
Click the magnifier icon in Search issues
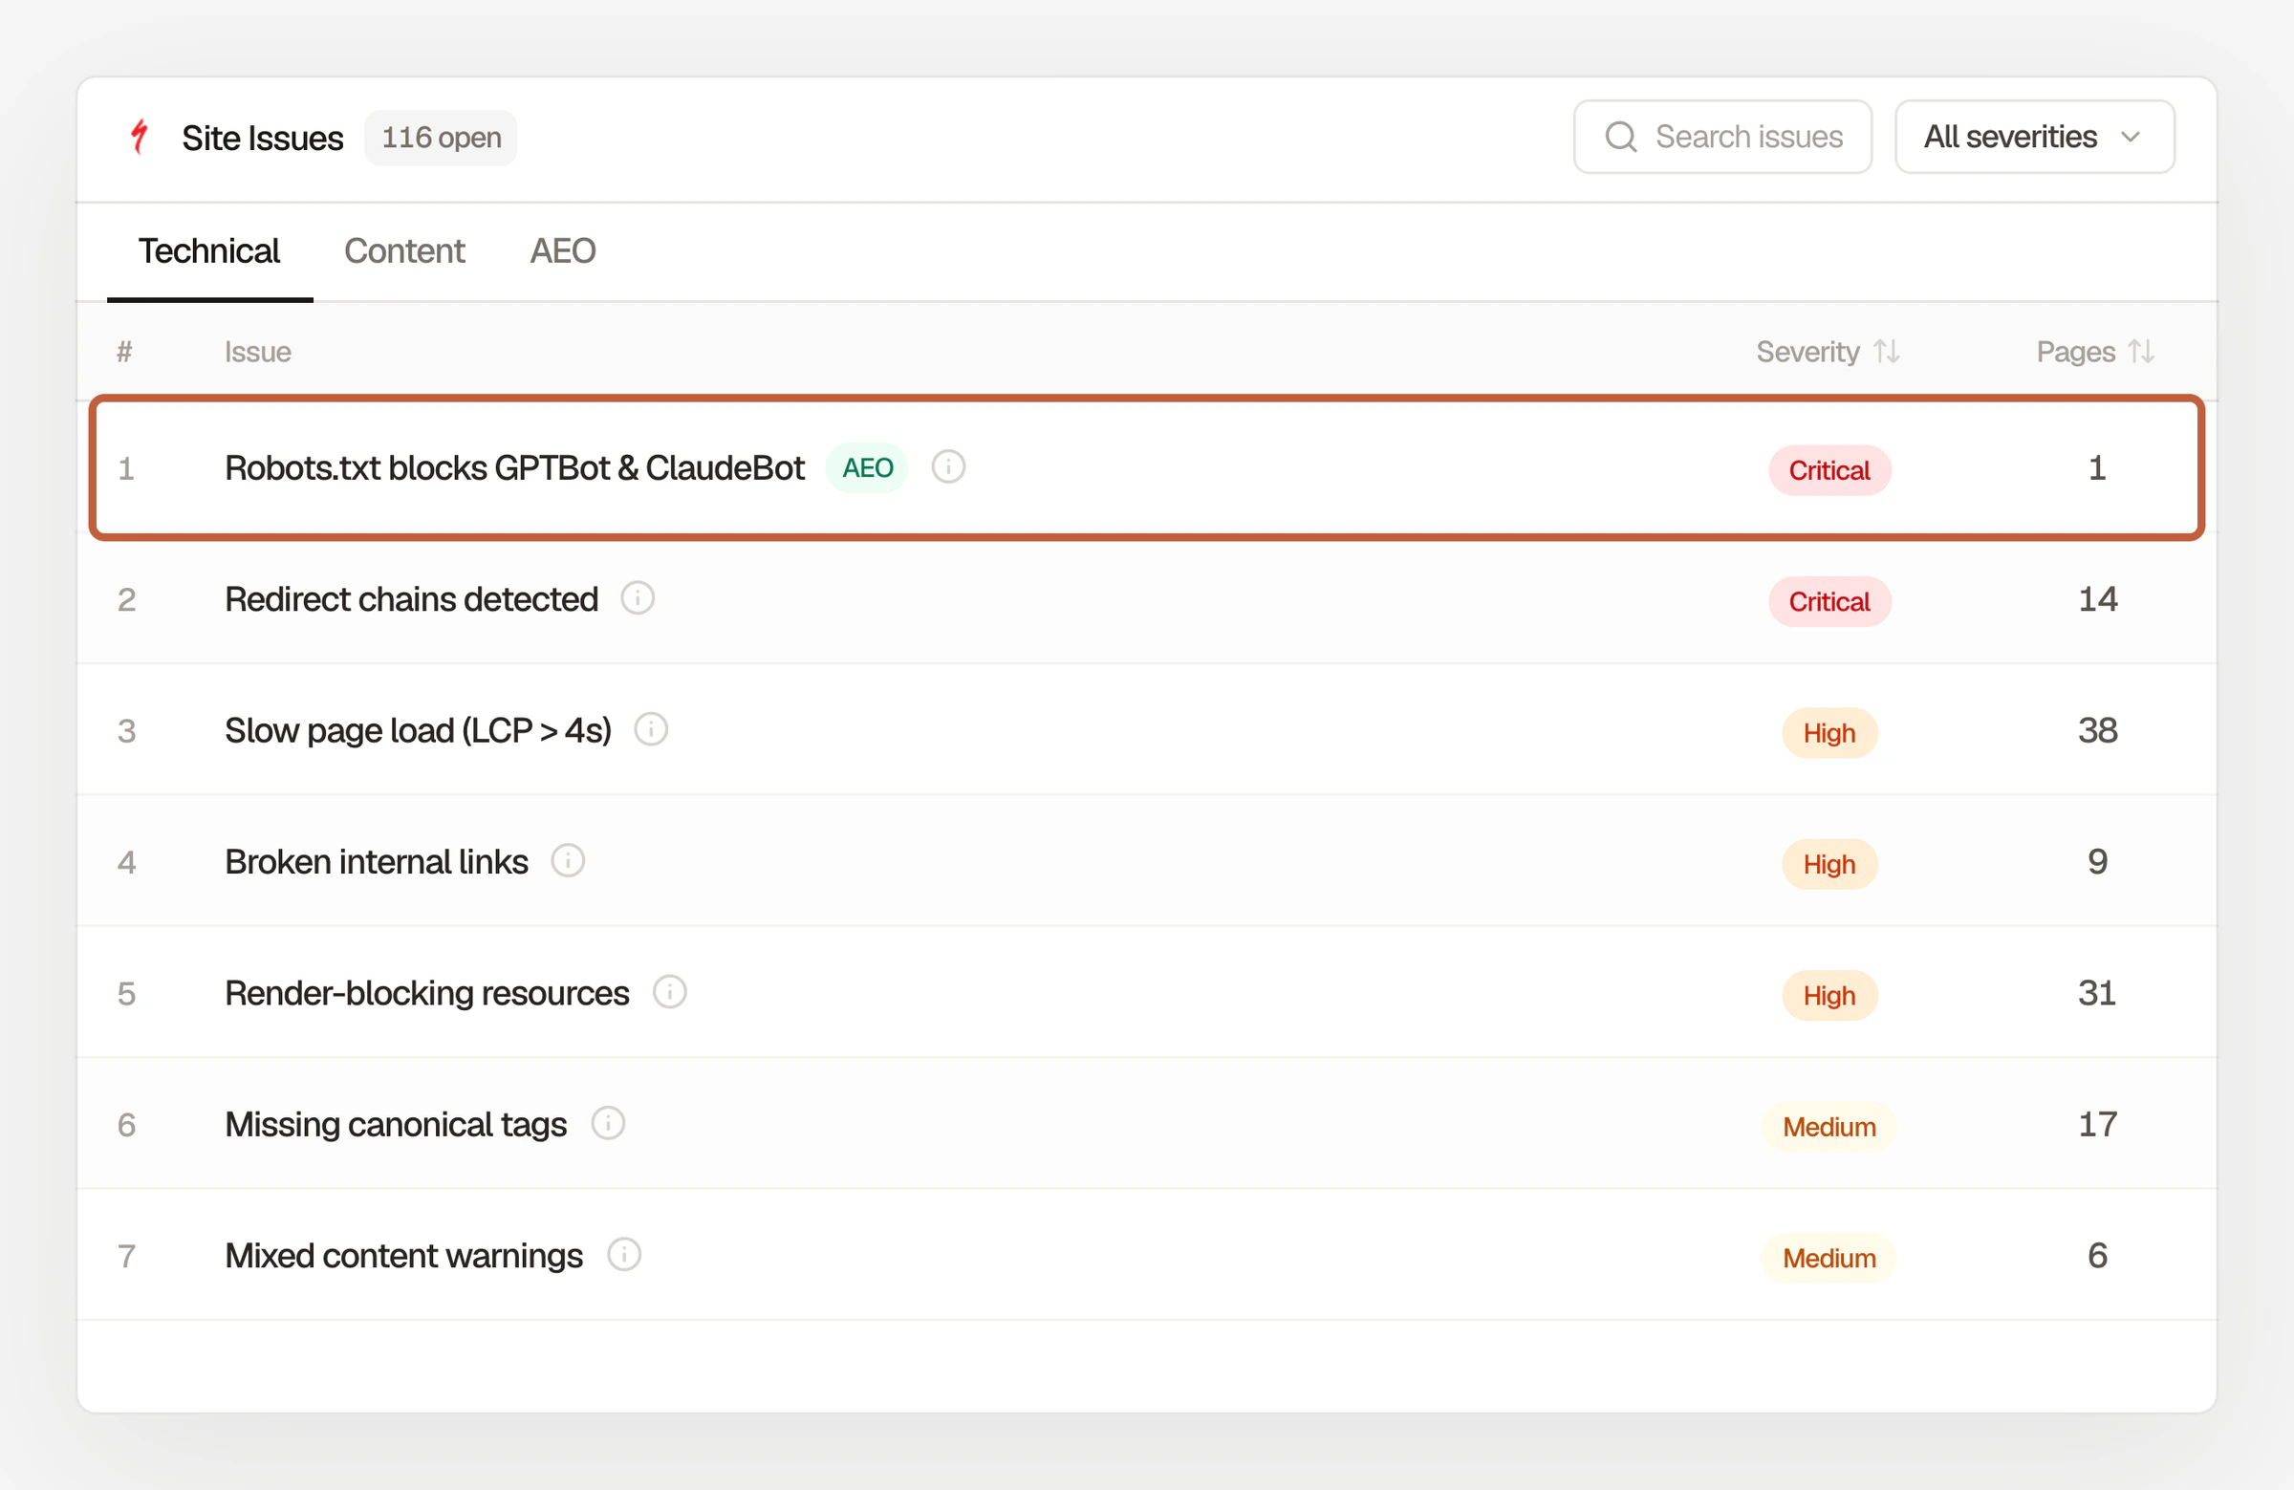[x=1620, y=137]
